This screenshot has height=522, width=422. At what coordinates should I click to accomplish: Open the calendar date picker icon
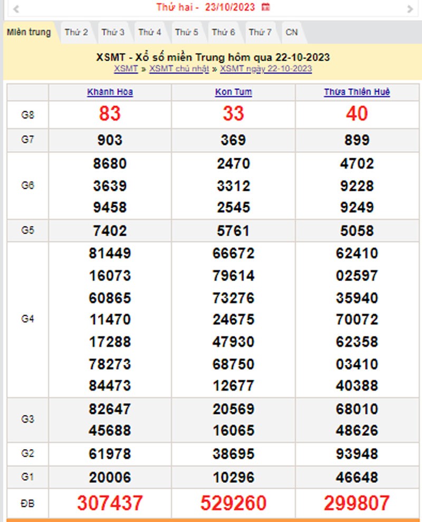(266, 7)
